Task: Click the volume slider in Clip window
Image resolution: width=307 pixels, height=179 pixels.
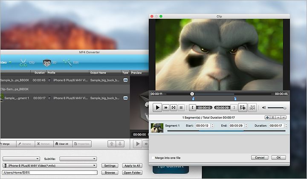Action: click(x=276, y=108)
